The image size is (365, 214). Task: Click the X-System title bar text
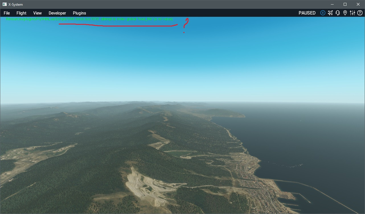[16, 5]
